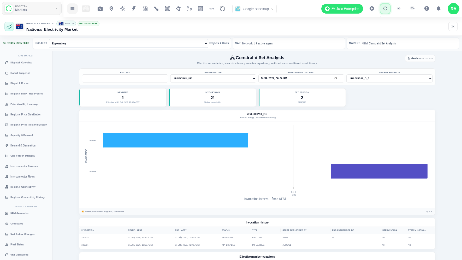Click Generators sidebar icon
462x260 pixels.
[x=7, y=224]
